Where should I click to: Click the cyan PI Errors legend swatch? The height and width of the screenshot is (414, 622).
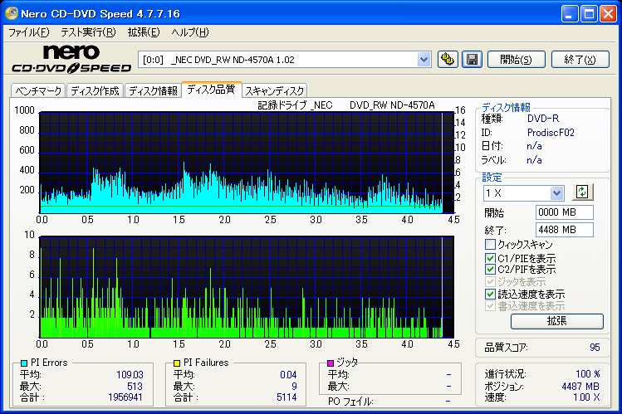click(x=24, y=363)
